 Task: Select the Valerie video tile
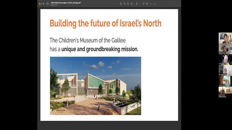tap(225, 81)
